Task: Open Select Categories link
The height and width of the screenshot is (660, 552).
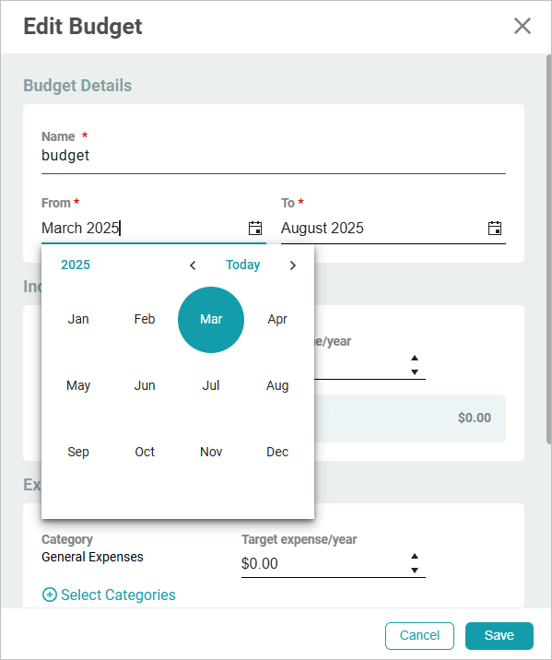Action: 118,595
